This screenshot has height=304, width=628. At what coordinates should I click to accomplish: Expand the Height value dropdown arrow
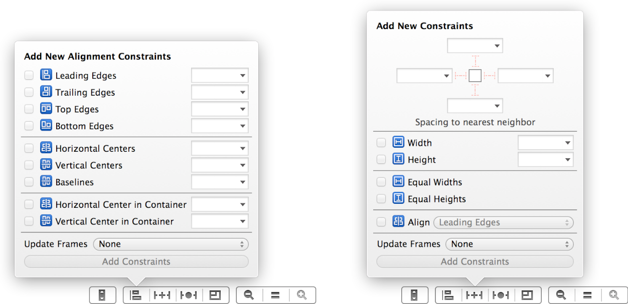coord(567,160)
